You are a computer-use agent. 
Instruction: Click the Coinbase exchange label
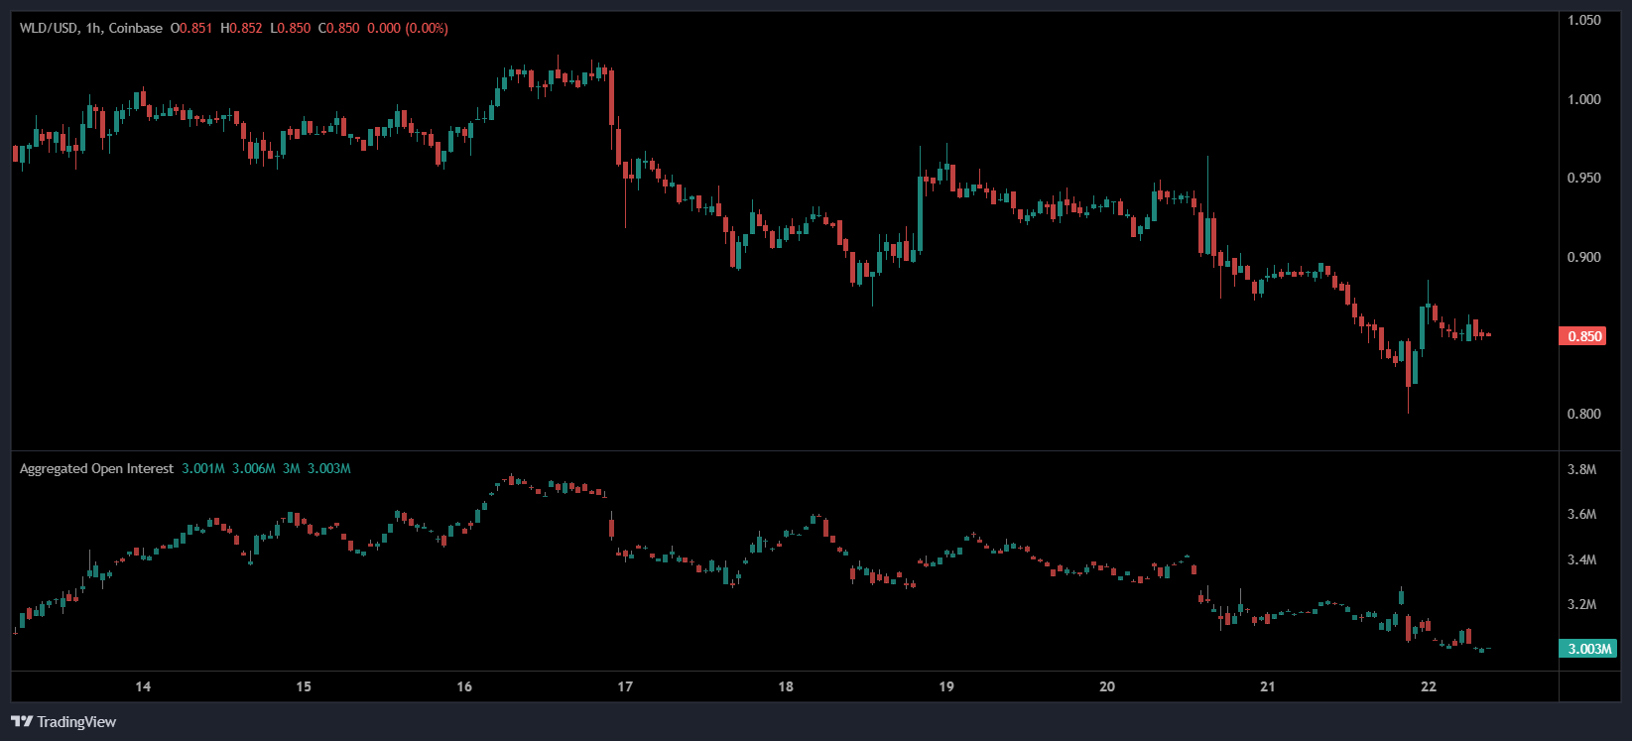coord(135,28)
